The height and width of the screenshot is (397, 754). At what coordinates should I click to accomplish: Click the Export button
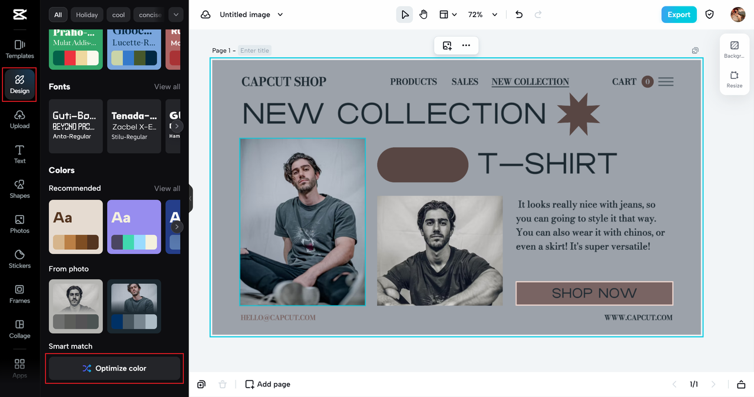click(679, 15)
